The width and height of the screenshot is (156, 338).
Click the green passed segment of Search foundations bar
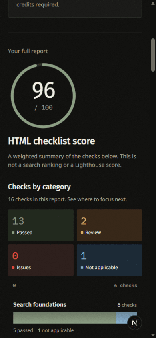pyautogui.click(x=64, y=318)
